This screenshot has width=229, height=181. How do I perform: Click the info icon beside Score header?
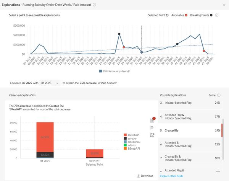click(219, 95)
